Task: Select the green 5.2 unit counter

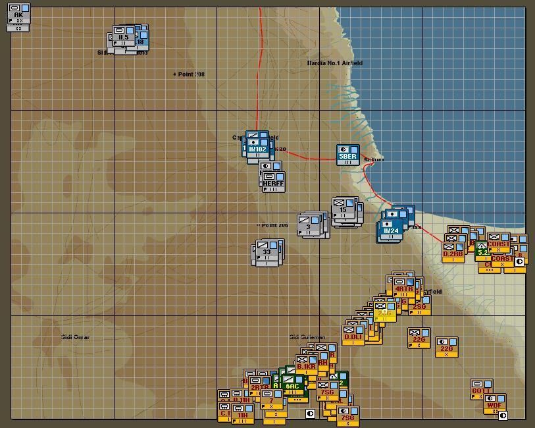Action: coord(482,251)
